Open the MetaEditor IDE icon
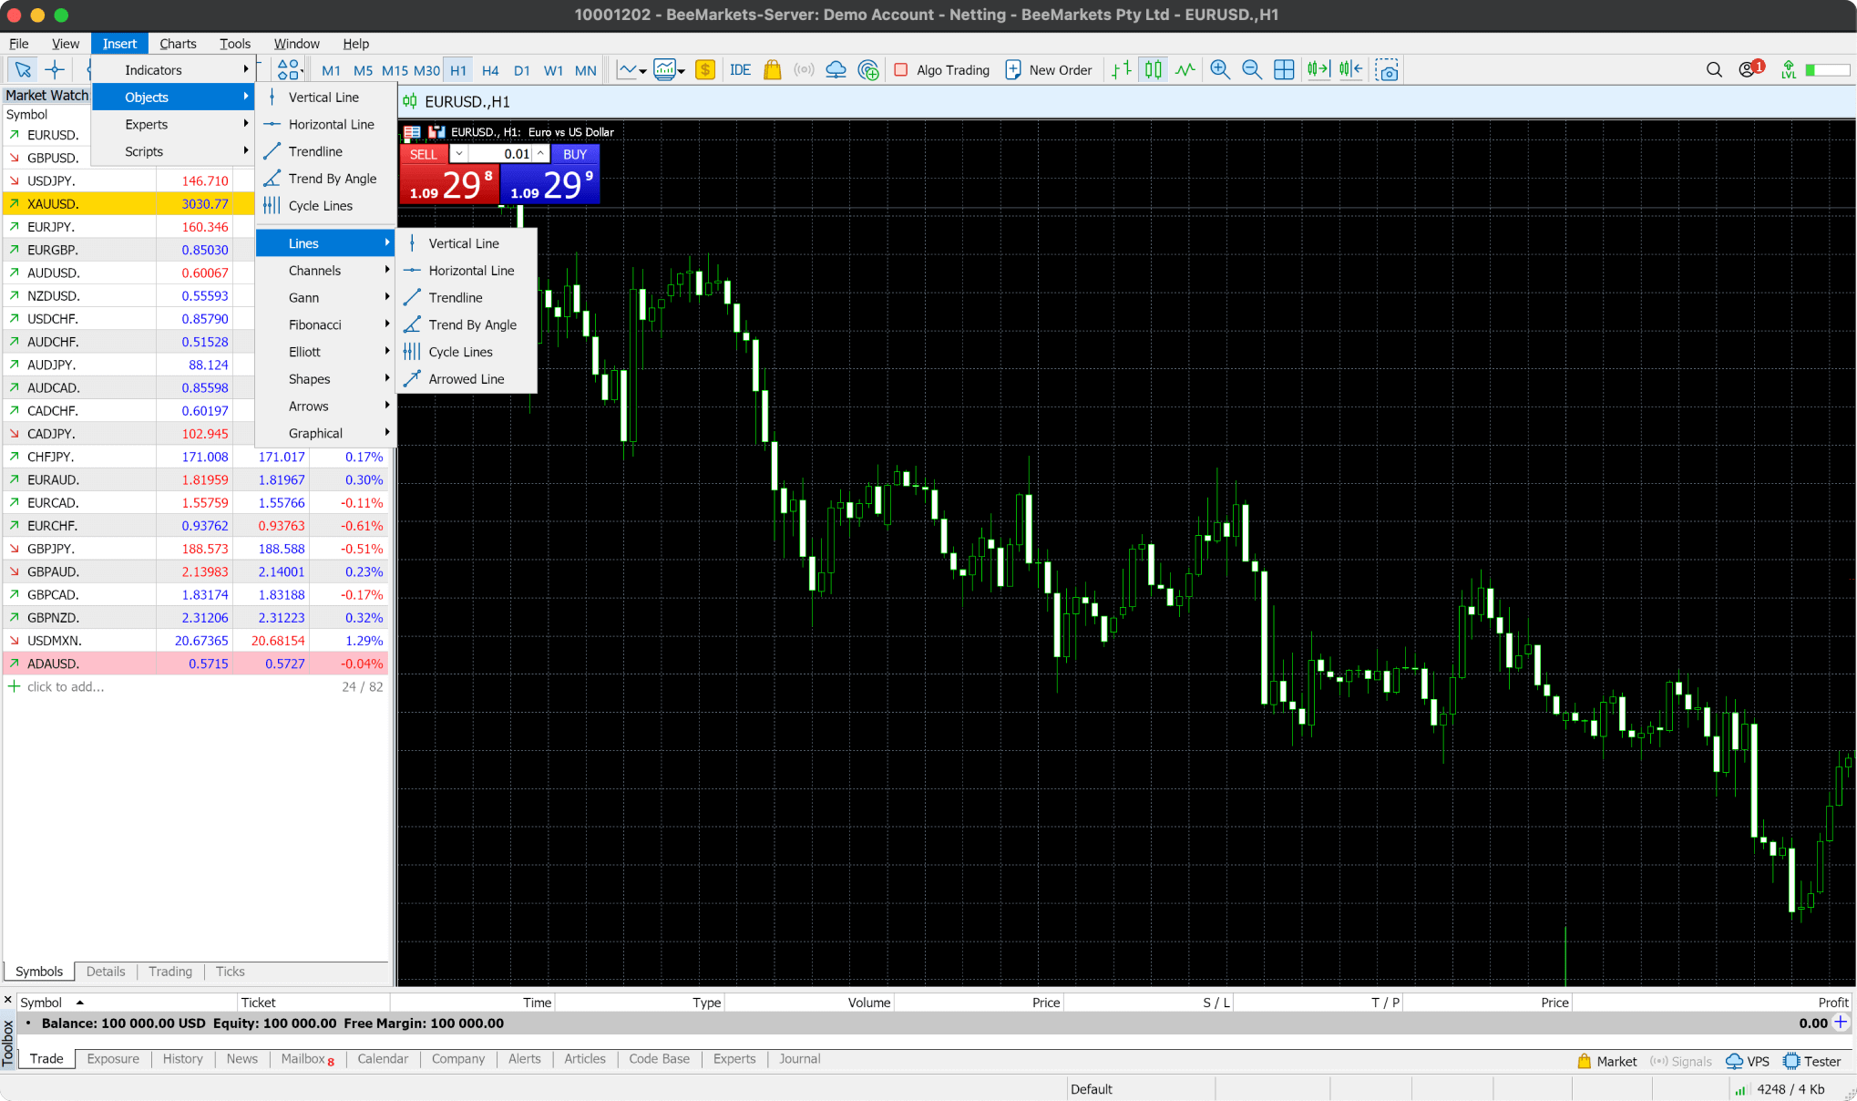 [x=740, y=70]
